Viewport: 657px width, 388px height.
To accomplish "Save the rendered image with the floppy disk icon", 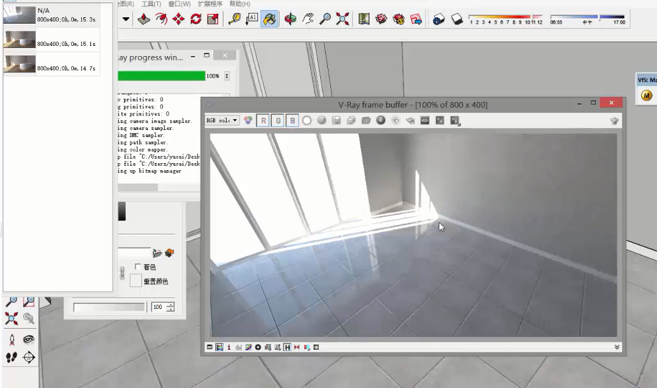I will pos(336,120).
